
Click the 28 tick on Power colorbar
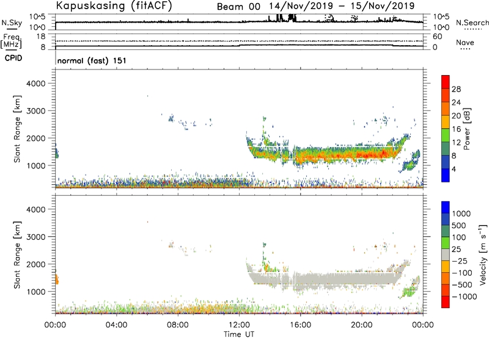pos(456,89)
